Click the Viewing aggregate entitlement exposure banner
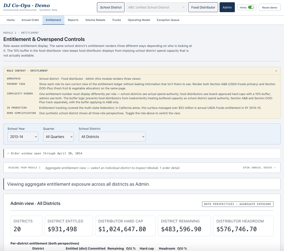The image size is (284, 251). 142,184
